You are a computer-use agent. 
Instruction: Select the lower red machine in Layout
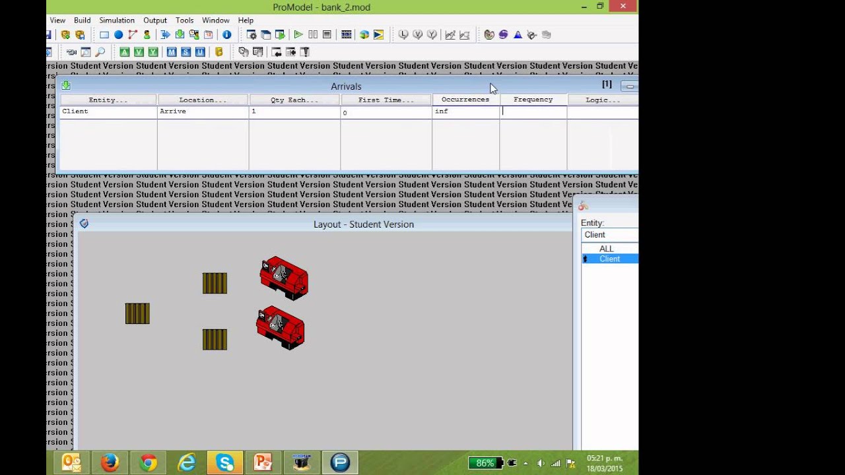click(281, 327)
